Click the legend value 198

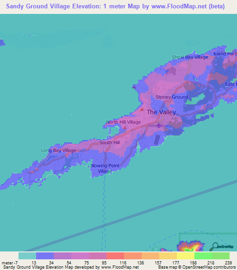tap(193, 263)
